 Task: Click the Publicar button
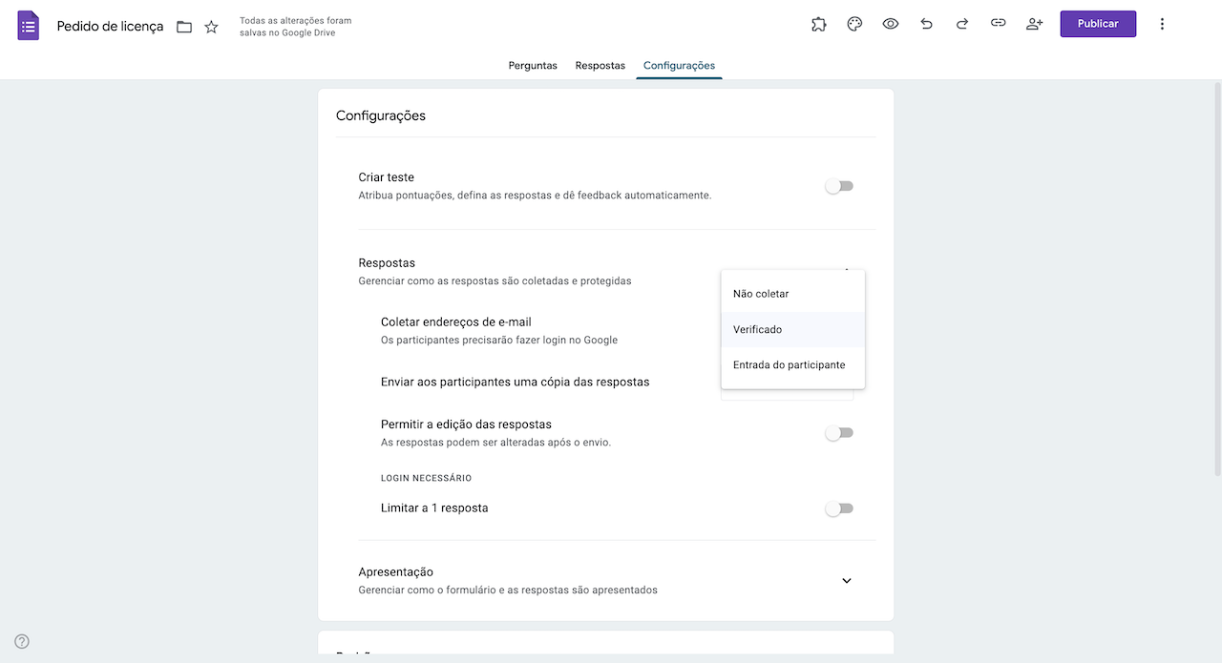(1098, 24)
